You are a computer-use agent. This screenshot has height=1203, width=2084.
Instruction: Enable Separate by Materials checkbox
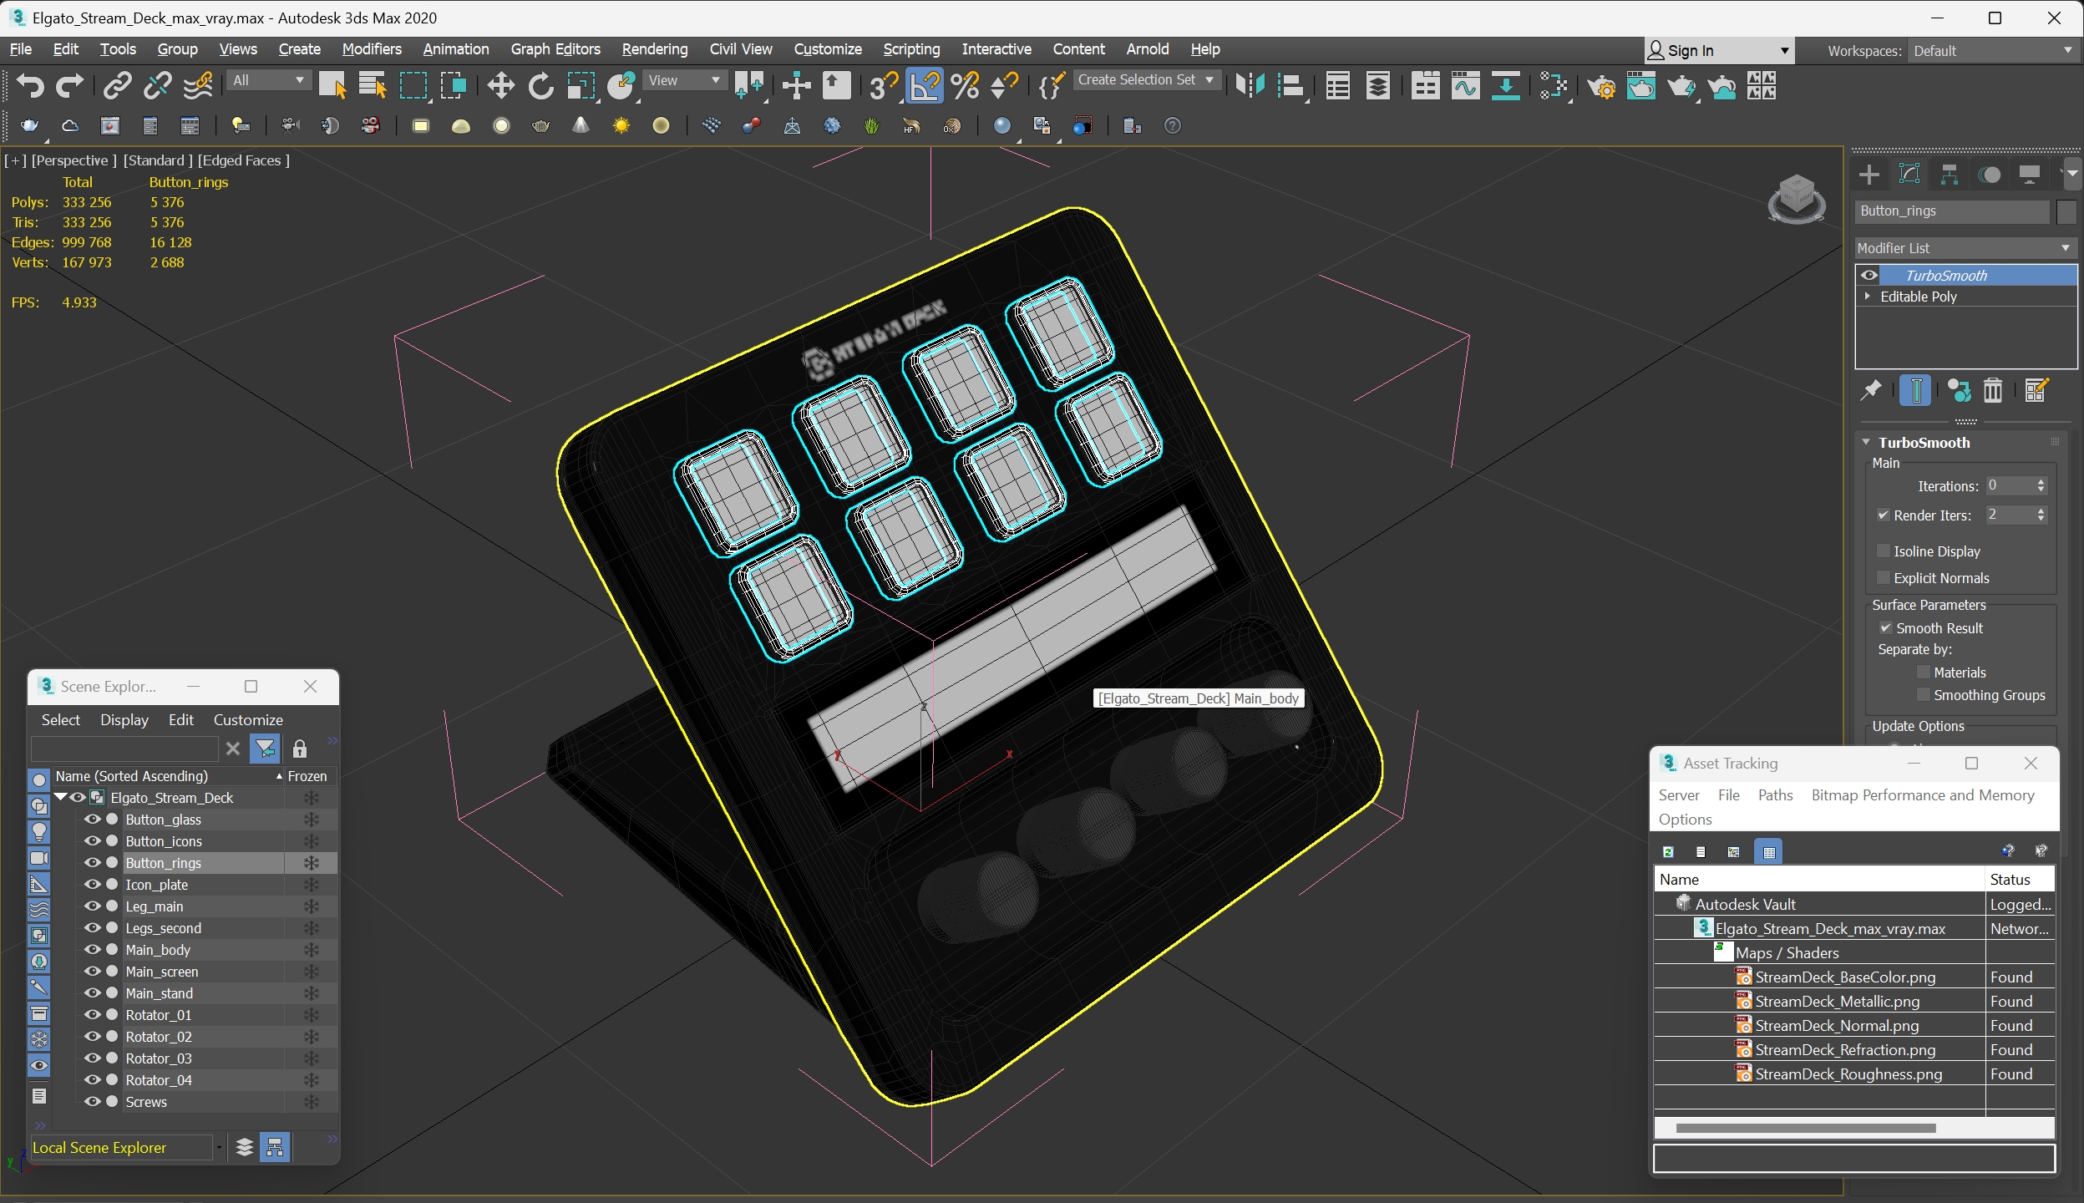pos(1924,672)
